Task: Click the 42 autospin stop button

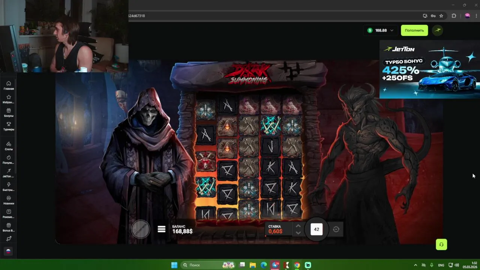Action: [316, 229]
